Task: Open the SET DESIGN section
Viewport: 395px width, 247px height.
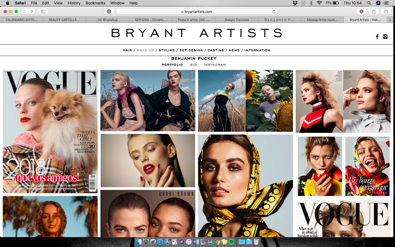Action: [x=191, y=50]
